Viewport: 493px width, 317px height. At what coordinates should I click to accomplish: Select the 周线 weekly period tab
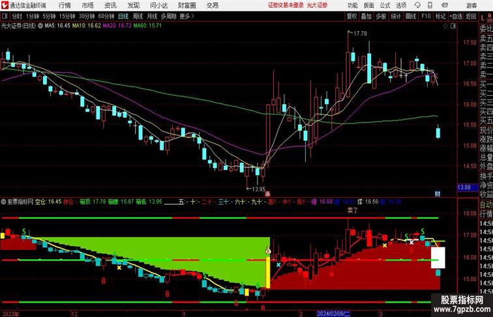click(x=138, y=16)
